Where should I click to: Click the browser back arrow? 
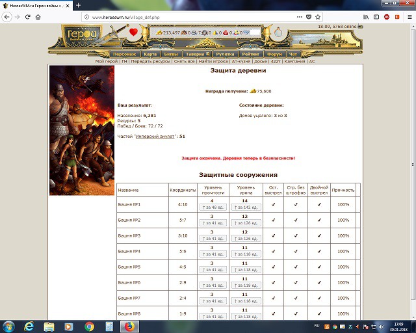tap(6, 16)
